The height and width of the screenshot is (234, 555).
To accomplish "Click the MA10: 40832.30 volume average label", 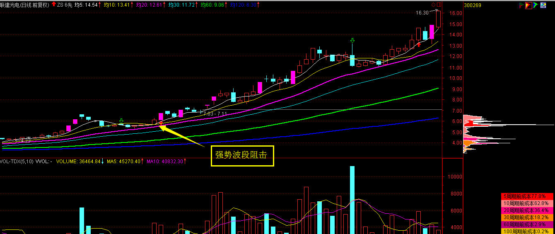I will (x=166, y=161).
